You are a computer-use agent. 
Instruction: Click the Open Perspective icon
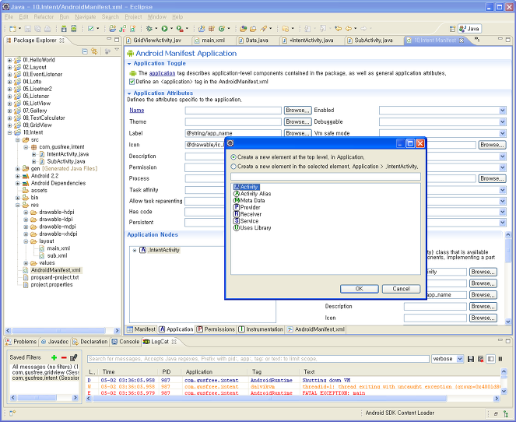pos(452,29)
